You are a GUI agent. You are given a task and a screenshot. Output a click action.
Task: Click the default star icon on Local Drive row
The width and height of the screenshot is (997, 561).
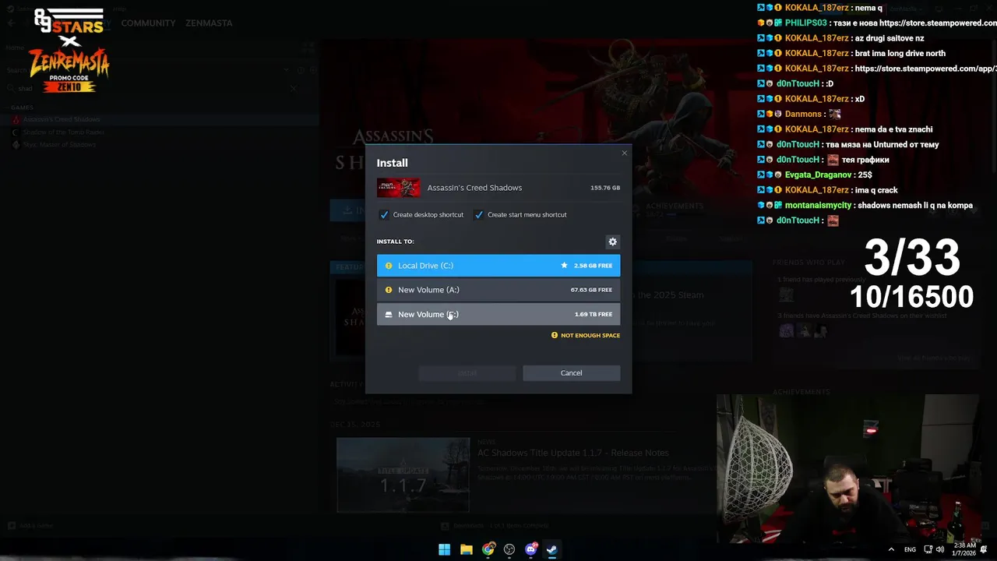point(564,266)
